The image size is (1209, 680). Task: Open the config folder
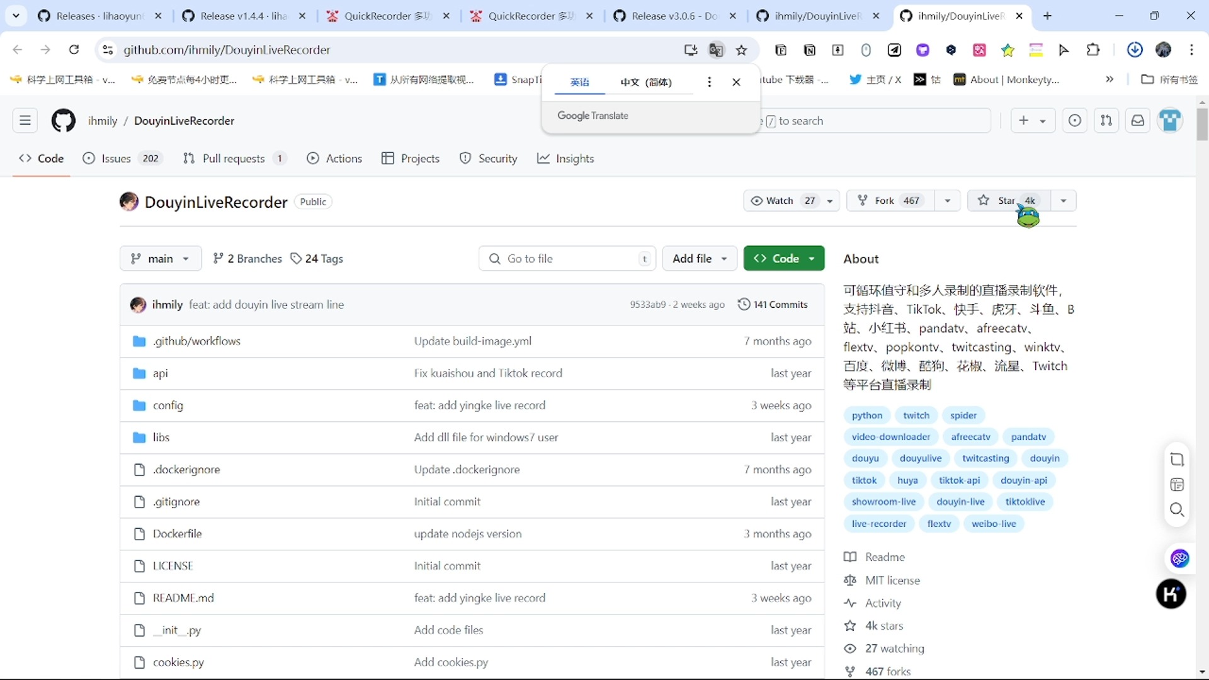(168, 405)
